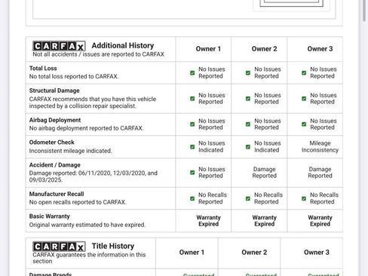Viewport: 368px width, 276px height.
Task: Click Owner 1 Warranty Expired cell
Action: (208, 221)
